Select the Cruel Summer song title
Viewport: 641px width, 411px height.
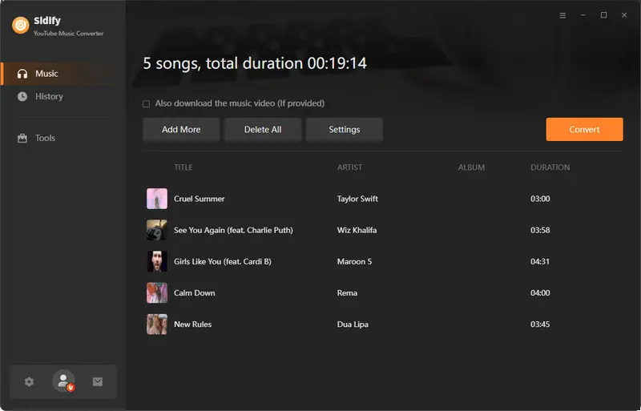coord(200,199)
